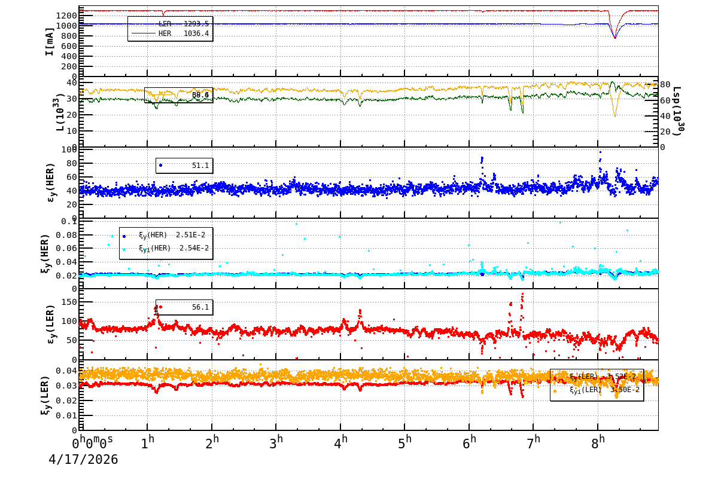Image resolution: width=718 pixels, height=477 pixels.
Task: Click the 30 tick on L(10^33) axis
Action: [x=71, y=99]
